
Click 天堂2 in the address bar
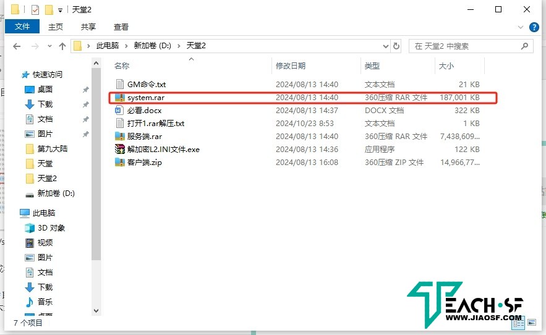(196, 46)
